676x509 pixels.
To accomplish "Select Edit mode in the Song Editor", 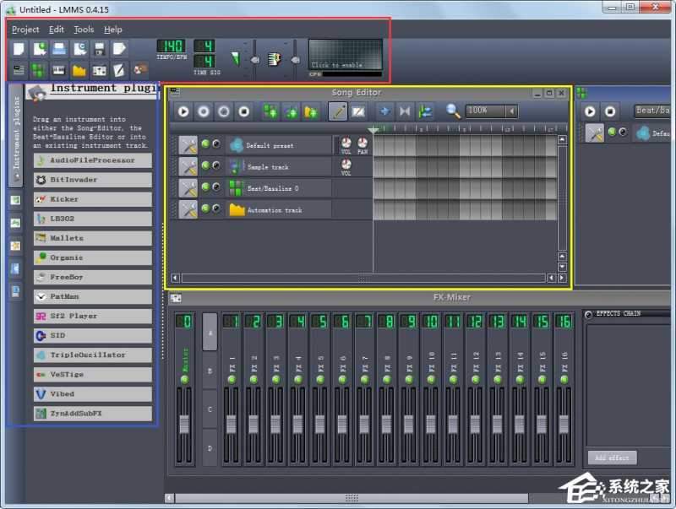I will 358,111.
